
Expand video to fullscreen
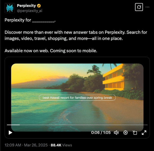click(144, 133)
